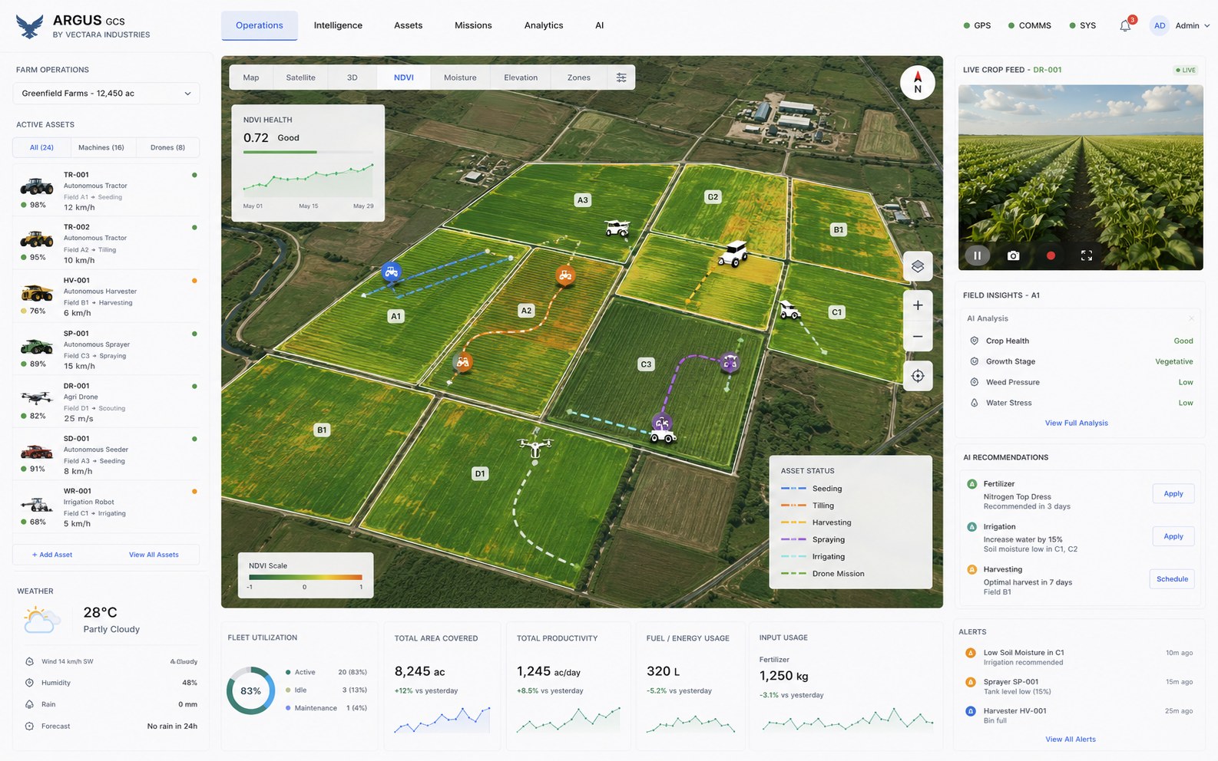
Task: Open the notifications bell
Action: coord(1125,25)
